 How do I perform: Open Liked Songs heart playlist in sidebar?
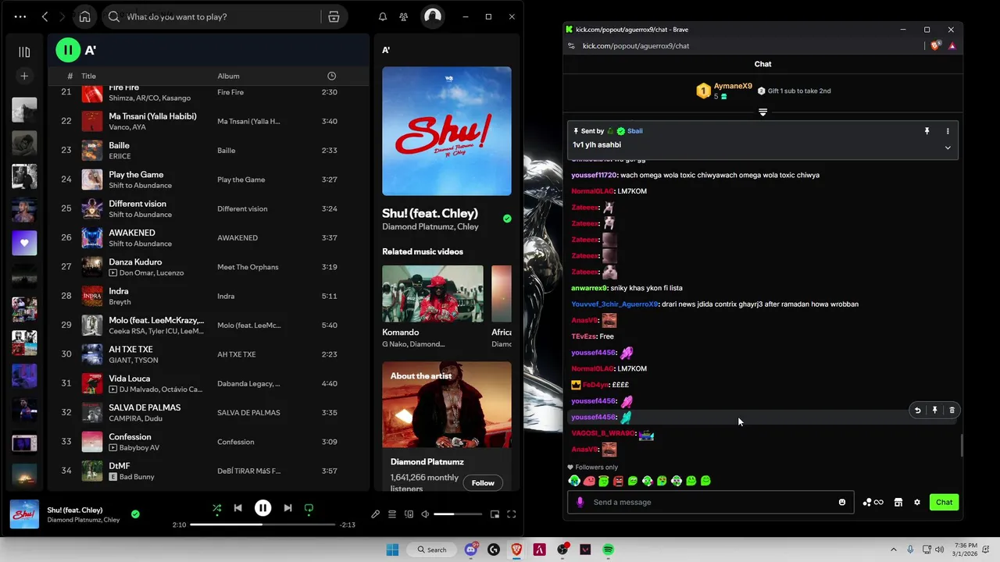pos(24,243)
